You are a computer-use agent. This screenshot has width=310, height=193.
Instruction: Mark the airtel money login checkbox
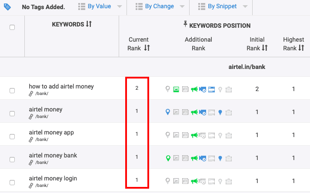point(12,183)
